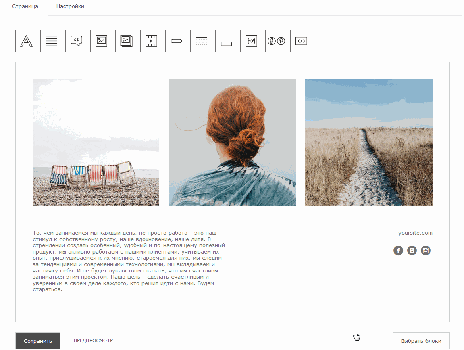Select the beach deck chairs photo
This screenshot has width=464, height=350.
coord(96,142)
